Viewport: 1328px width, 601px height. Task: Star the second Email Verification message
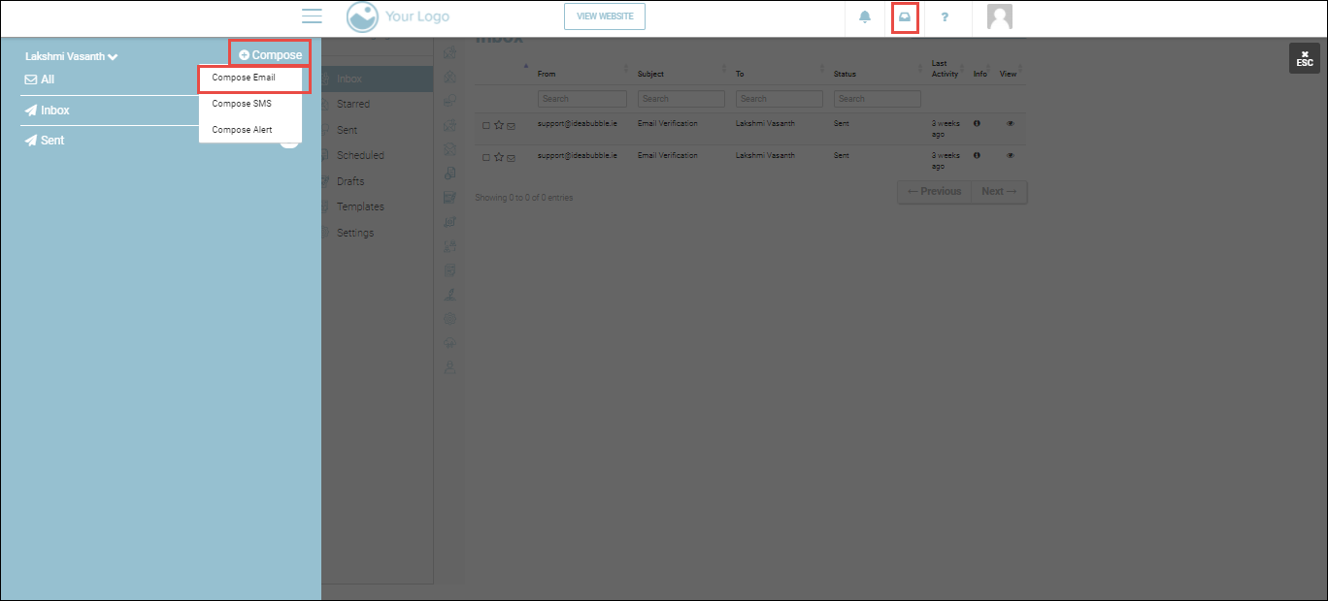click(499, 156)
